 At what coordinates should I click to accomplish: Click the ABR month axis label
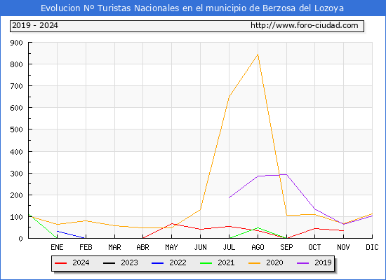coord(142,247)
